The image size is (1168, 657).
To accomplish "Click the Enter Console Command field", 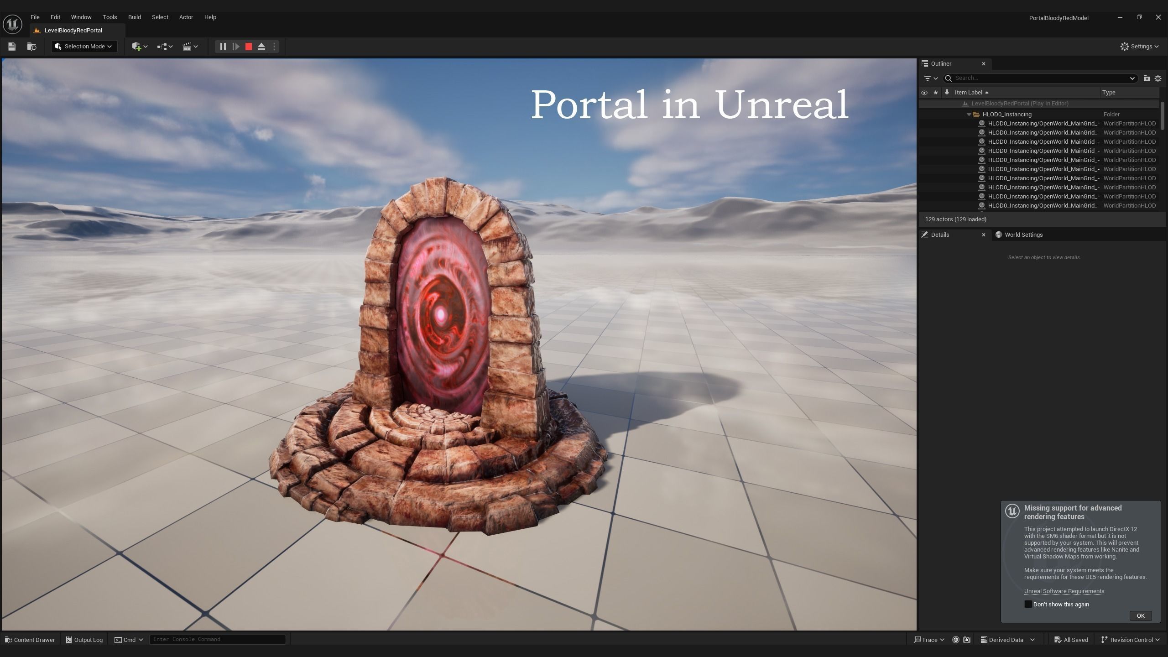I will (218, 640).
